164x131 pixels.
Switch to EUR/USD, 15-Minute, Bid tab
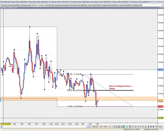pos(103,5)
